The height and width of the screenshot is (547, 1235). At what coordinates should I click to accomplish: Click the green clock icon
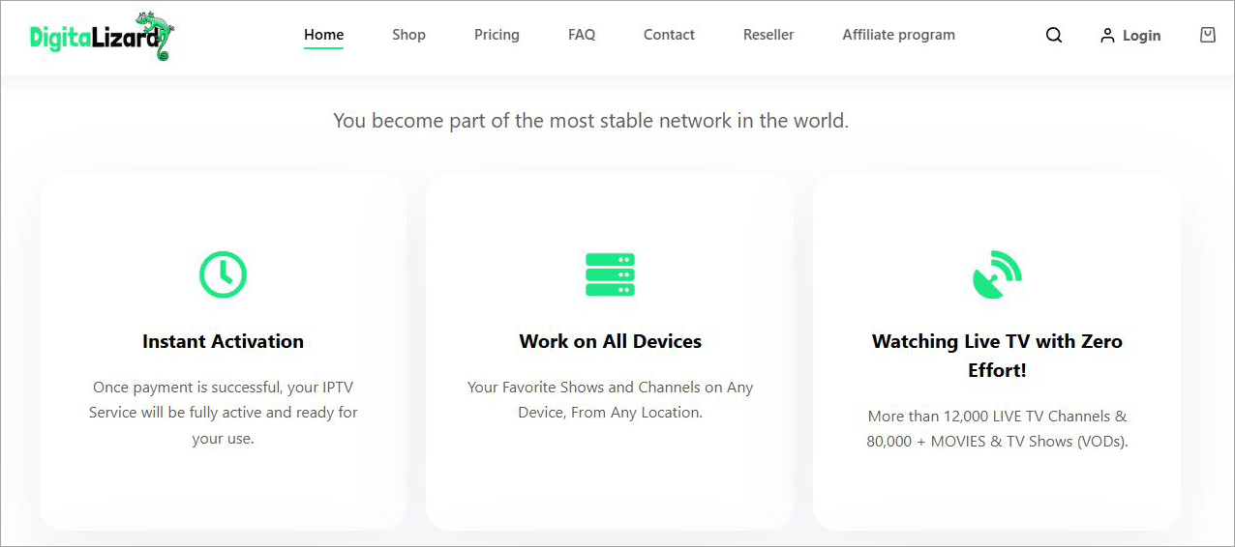tap(223, 273)
